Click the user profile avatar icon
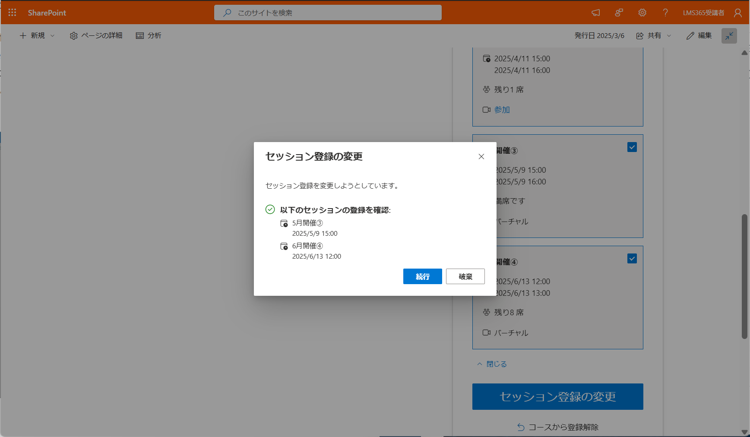750x437 pixels. click(x=738, y=13)
